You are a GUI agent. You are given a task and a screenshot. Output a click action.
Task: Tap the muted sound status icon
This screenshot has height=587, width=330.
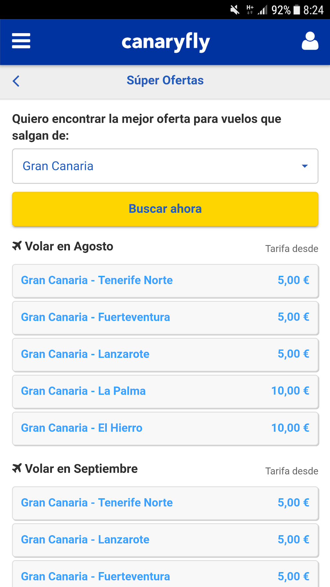pyautogui.click(x=235, y=10)
